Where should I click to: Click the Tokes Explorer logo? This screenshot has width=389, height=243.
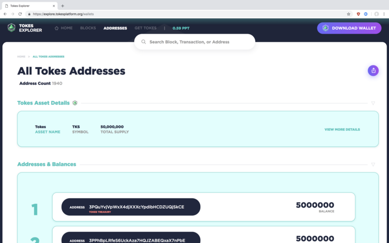tap(25, 28)
